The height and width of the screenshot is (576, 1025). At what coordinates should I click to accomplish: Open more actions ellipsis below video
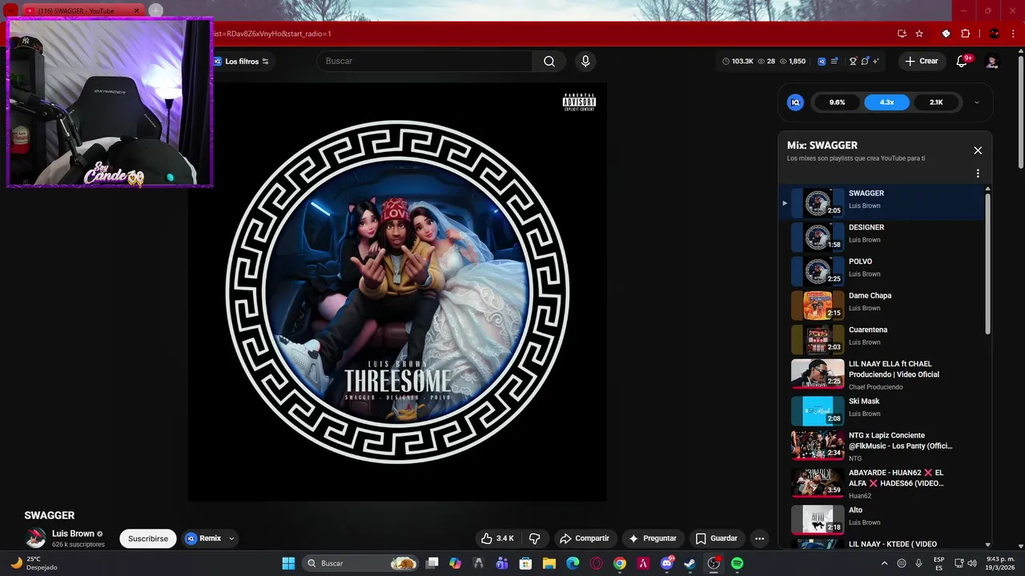pos(759,538)
